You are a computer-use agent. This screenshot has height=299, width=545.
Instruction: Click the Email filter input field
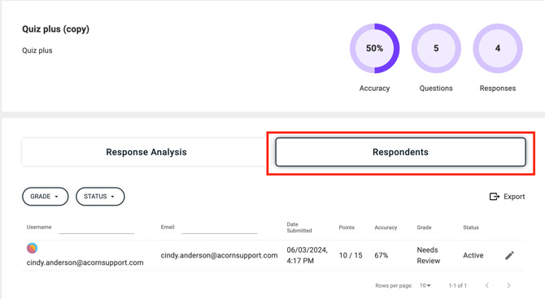[220, 227]
